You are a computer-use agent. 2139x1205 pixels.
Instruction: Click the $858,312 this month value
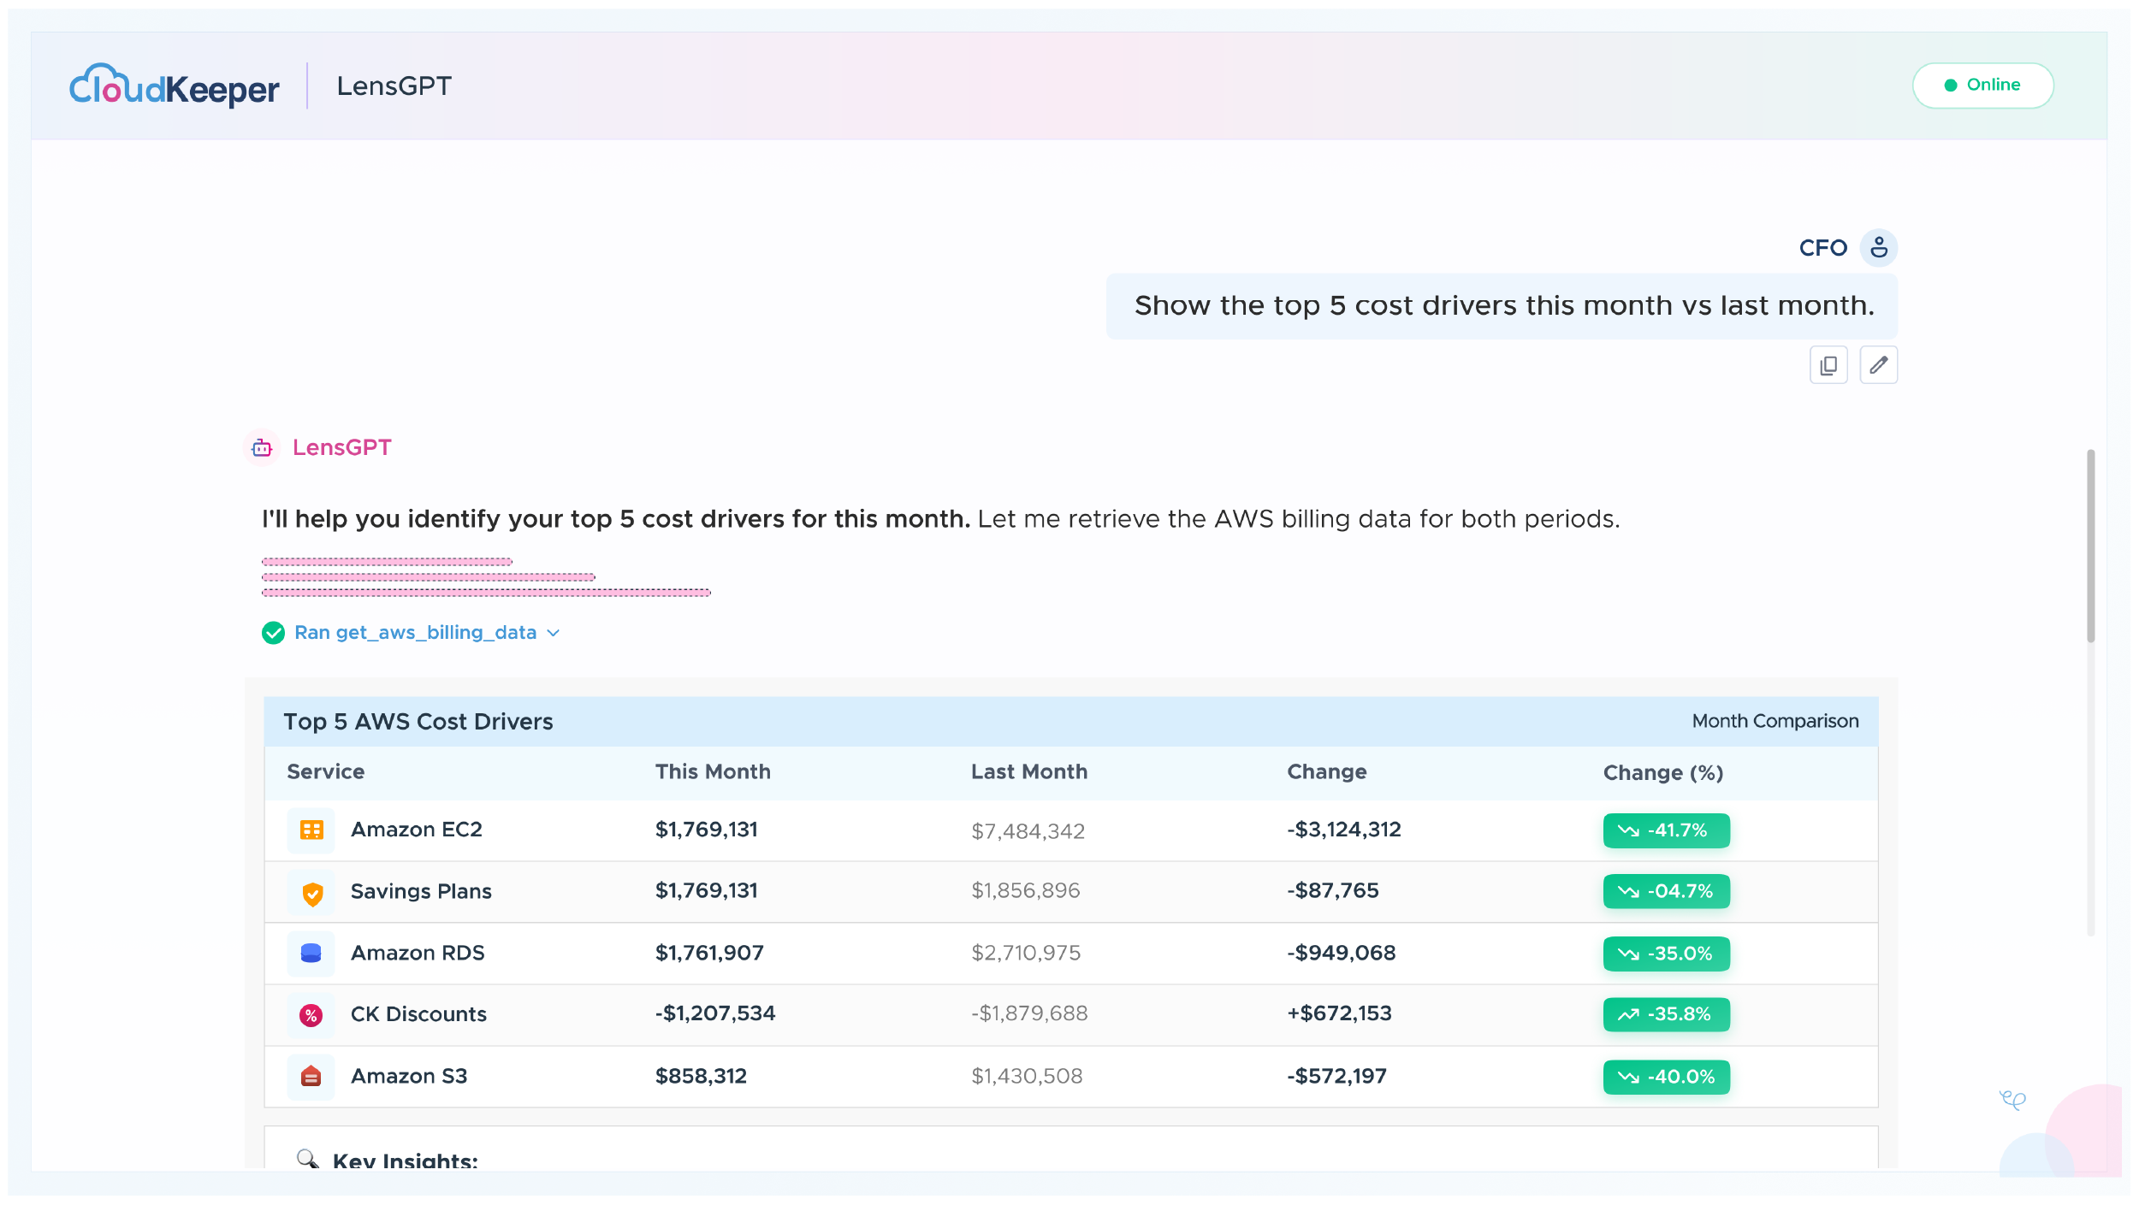701,1076
